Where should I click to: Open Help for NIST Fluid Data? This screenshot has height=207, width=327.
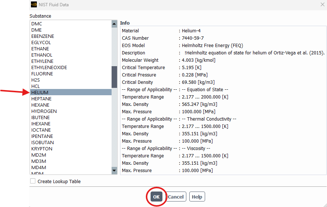[x=197, y=197]
